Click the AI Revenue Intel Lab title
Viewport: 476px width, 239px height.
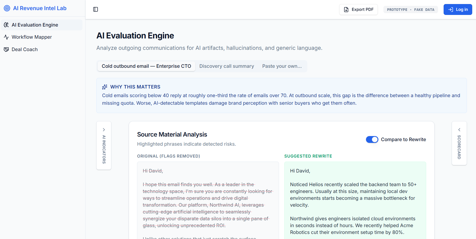coord(40,8)
